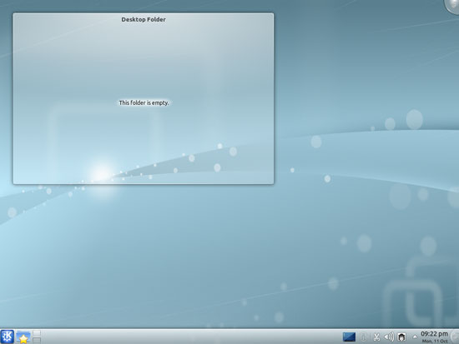The image size is (459, 344).
Task: Click the 'This folder is empty.' message
Action: 144,103
